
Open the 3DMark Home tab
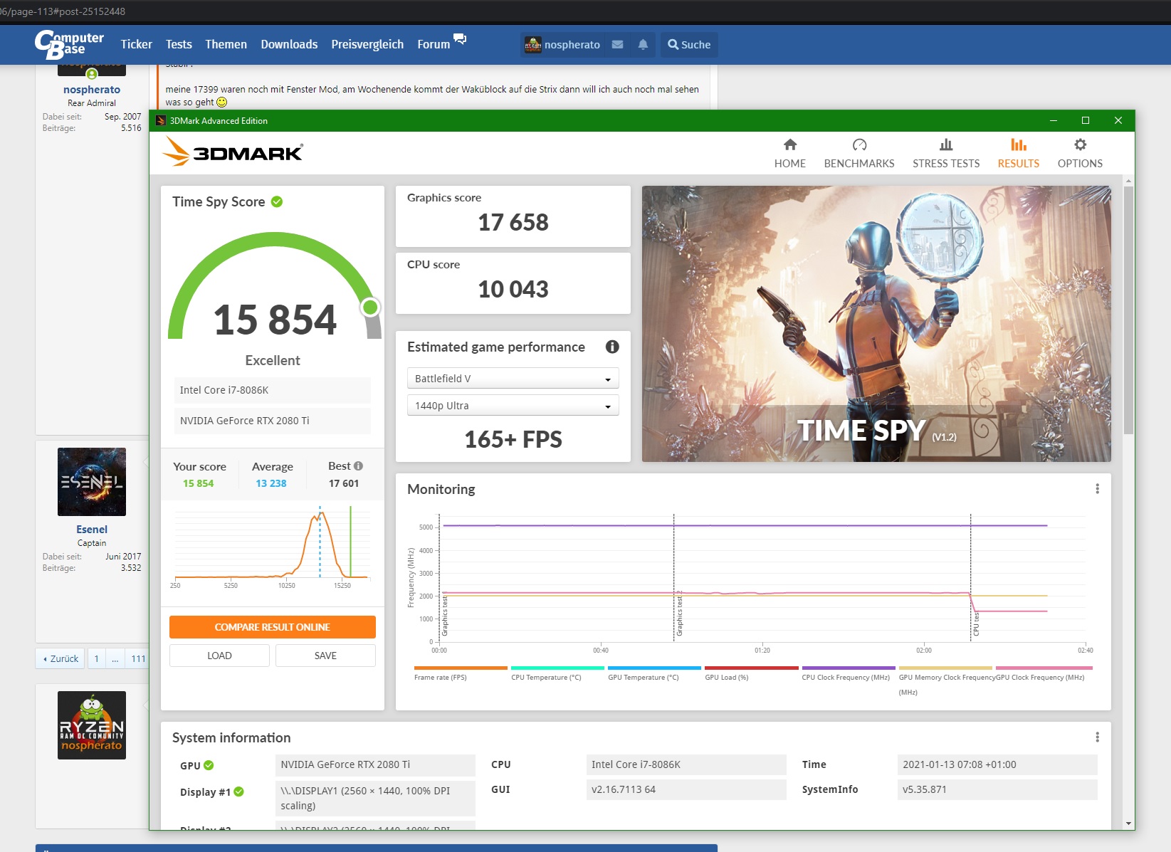[x=789, y=153]
